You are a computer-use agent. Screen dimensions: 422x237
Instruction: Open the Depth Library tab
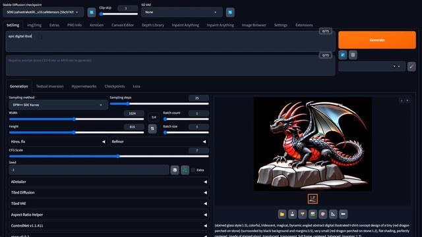click(152, 25)
